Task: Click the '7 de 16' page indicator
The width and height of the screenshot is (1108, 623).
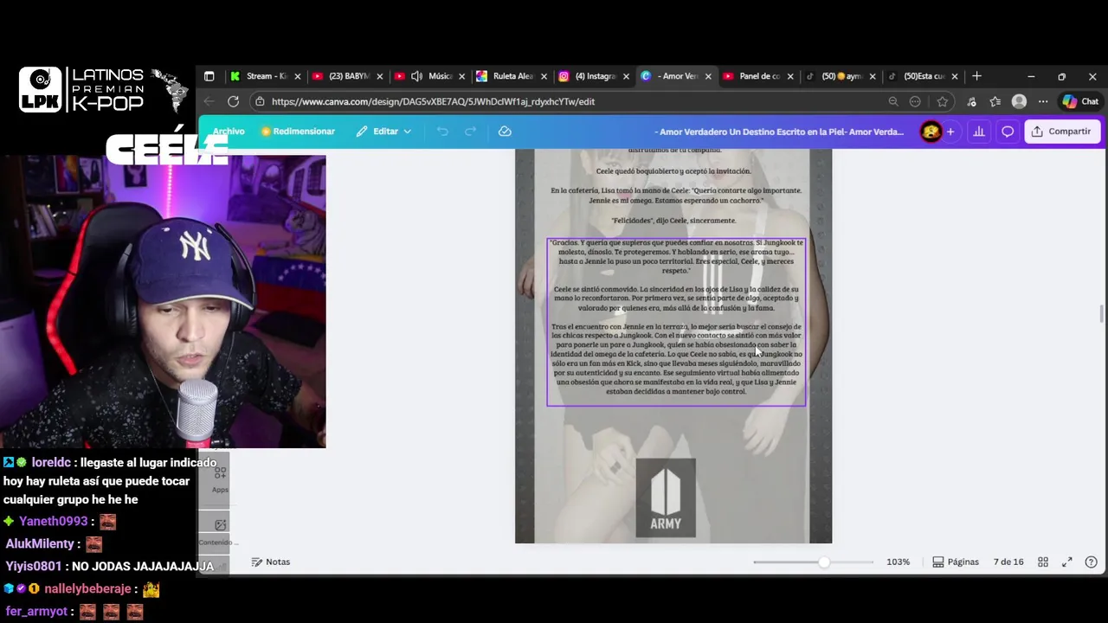Action: [x=1008, y=562]
